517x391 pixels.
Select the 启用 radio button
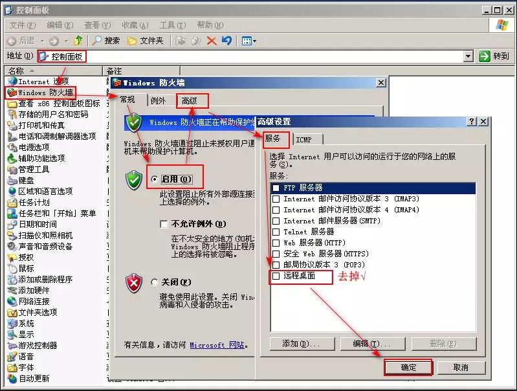(154, 179)
